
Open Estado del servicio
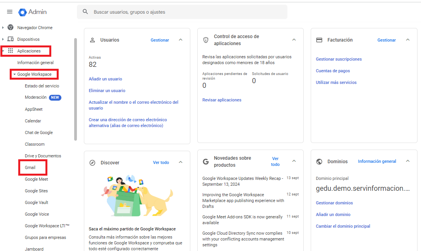click(42, 86)
